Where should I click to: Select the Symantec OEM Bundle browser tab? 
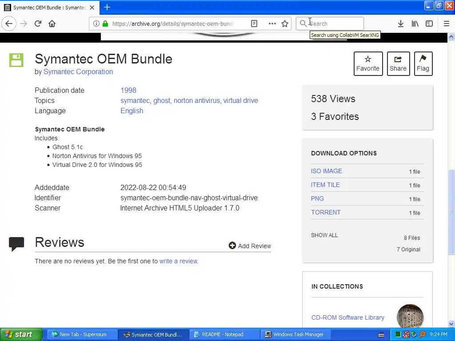click(x=50, y=8)
